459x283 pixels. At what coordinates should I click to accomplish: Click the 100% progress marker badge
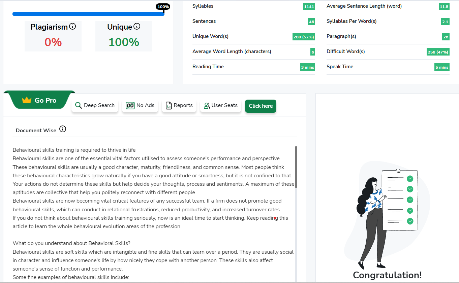[163, 7]
